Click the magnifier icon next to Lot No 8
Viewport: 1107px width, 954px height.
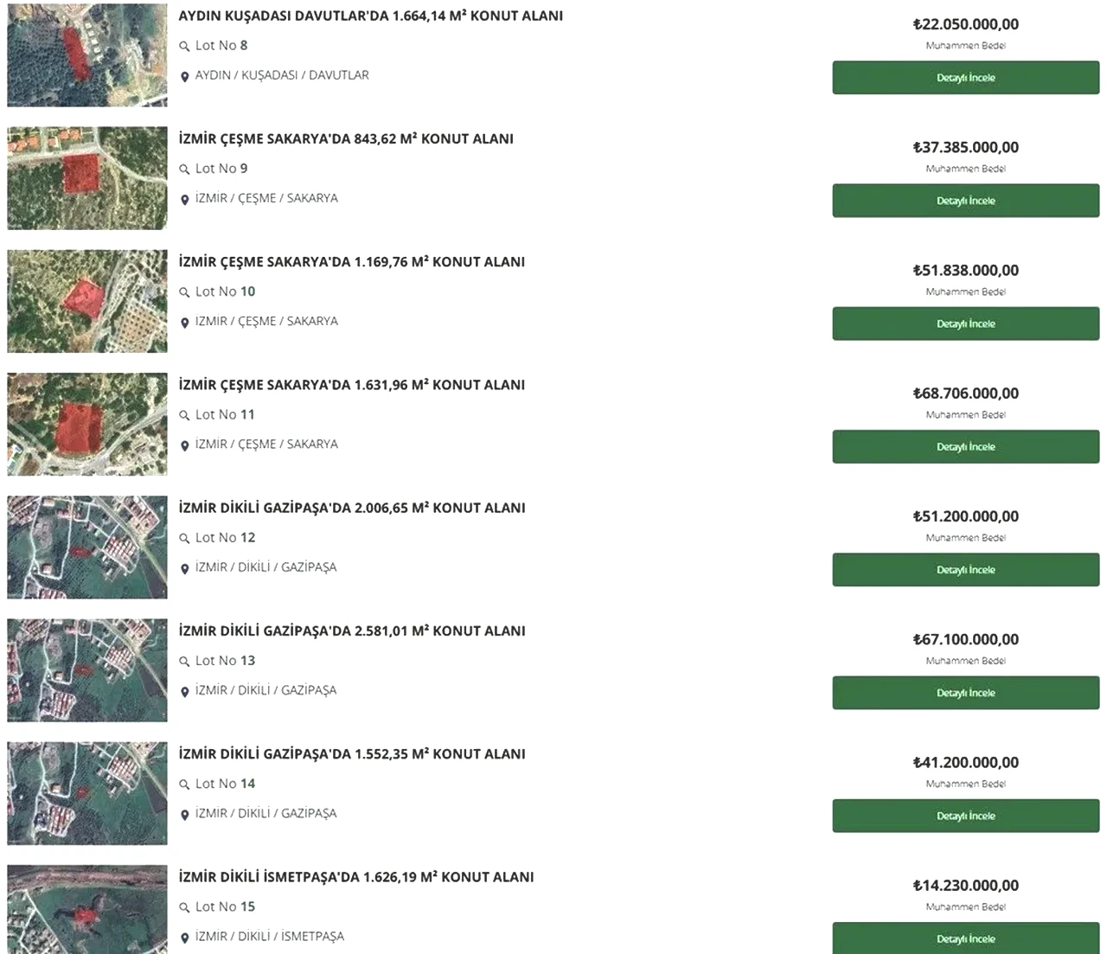tap(184, 47)
